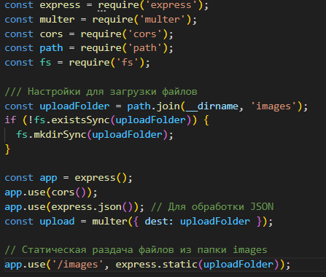Click 'static' in express.static call

click(x=180, y=265)
